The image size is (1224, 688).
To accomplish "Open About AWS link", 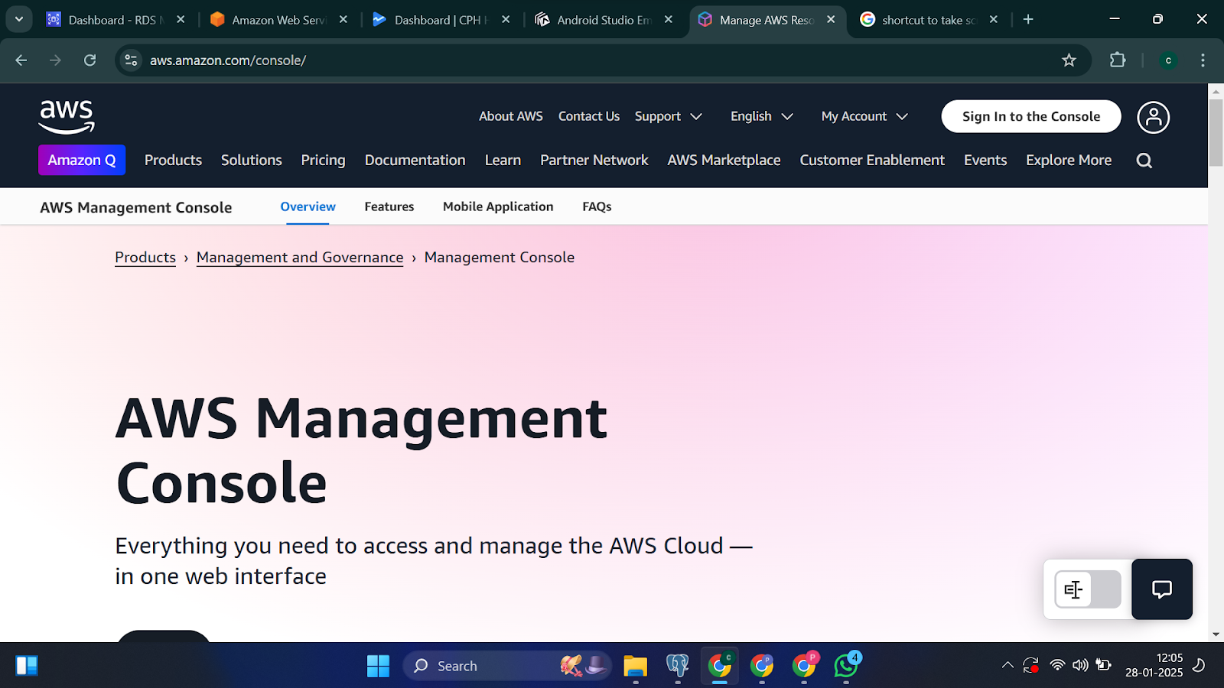I will [511, 116].
